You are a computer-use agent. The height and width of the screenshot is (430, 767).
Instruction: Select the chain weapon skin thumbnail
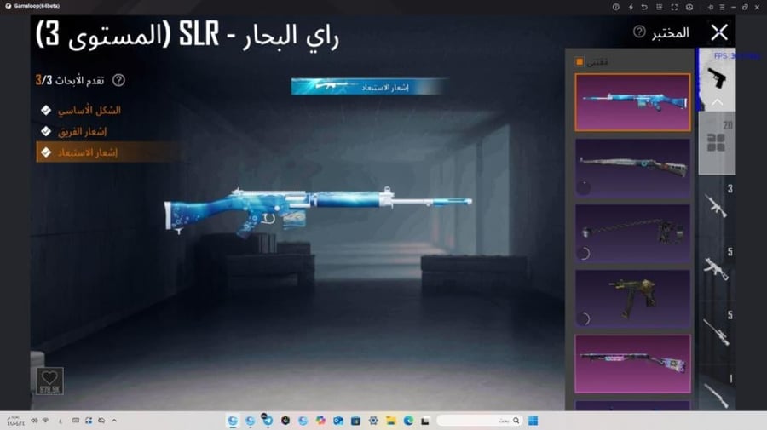point(632,233)
